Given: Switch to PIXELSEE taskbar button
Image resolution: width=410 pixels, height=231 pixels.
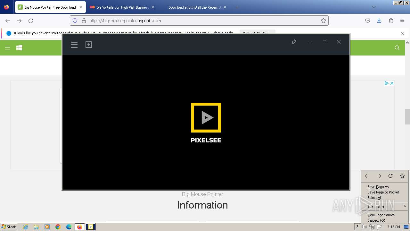Looking at the screenshot, I should coord(91,227).
